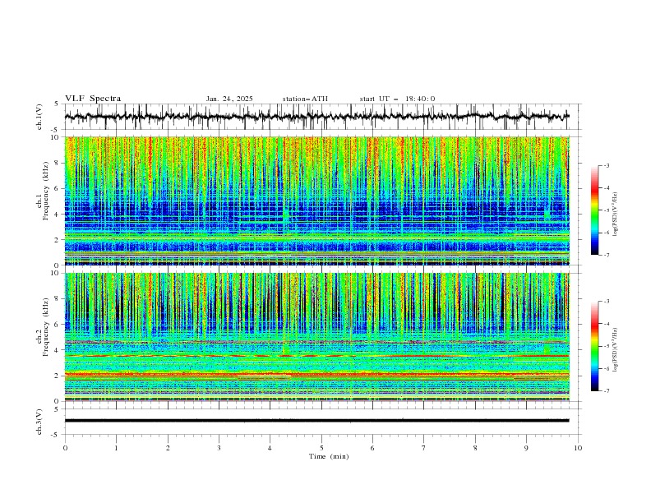Click the red 2 kHz band in ch.2 spectrogram
Screen dimensions: 651x503
click(316, 375)
